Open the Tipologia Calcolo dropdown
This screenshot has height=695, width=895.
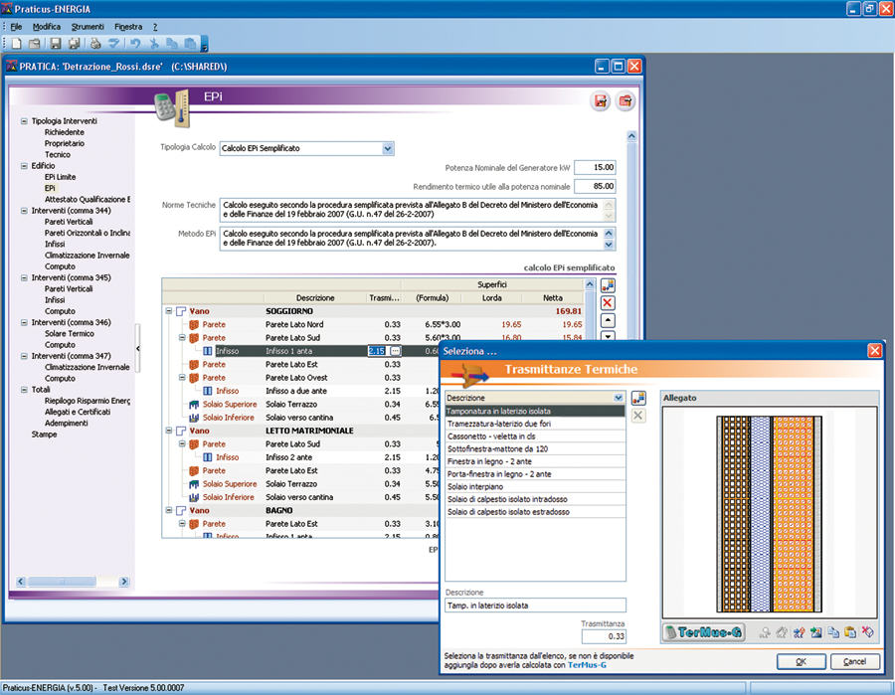(x=388, y=148)
